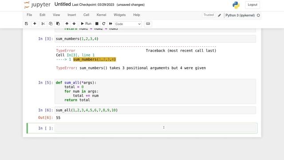
Task: Click the Logout button
Action: (x=252, y=5)
